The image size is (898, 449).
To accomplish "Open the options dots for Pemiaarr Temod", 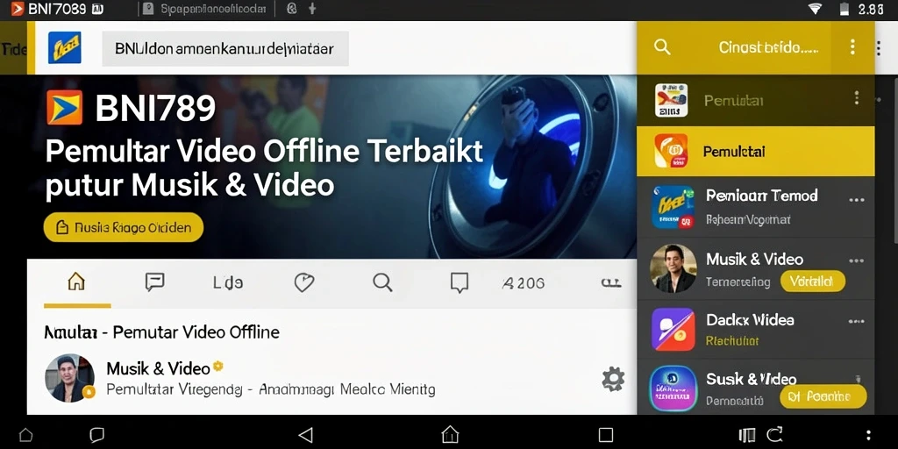I will point(856,201).
